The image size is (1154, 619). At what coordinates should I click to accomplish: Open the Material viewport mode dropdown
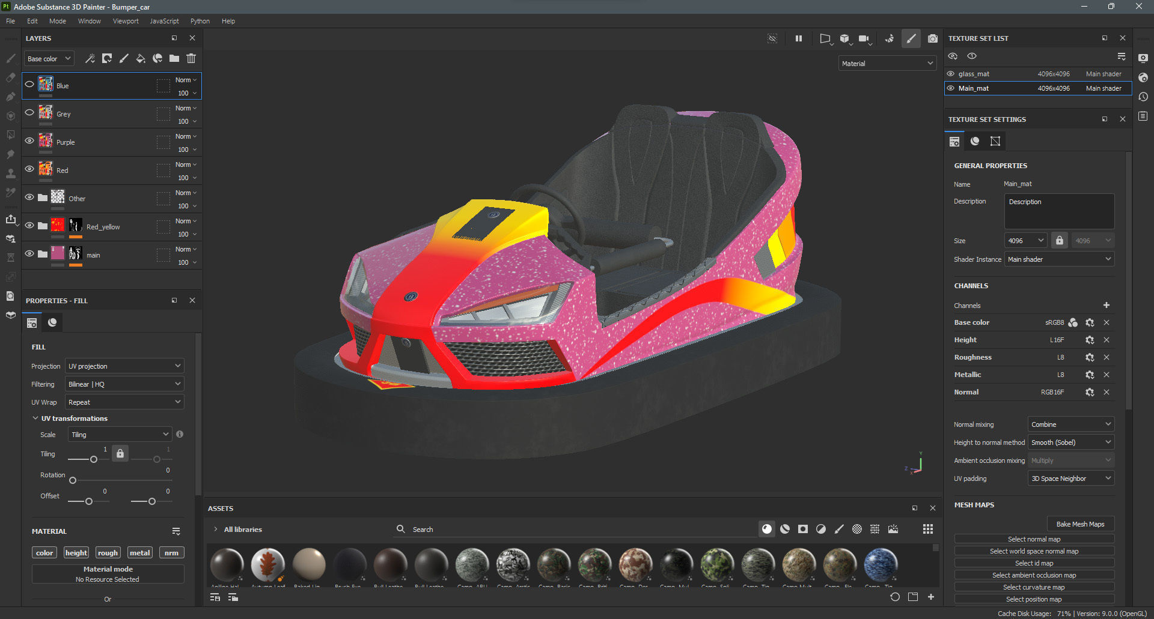click(887, 63)
